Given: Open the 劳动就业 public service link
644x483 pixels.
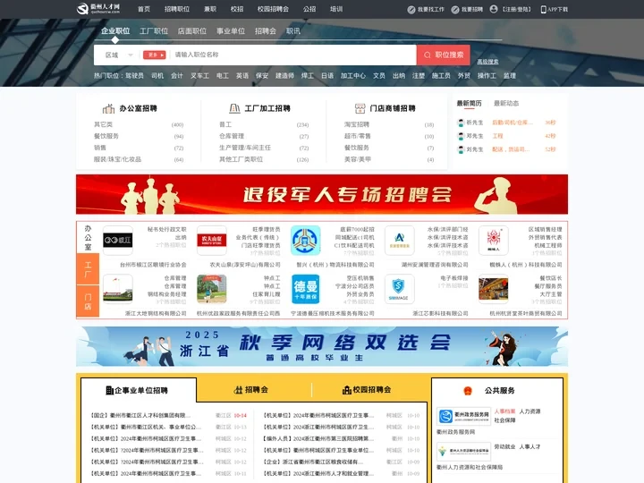Looking at the screenshot, I should (x=504, y=446).
